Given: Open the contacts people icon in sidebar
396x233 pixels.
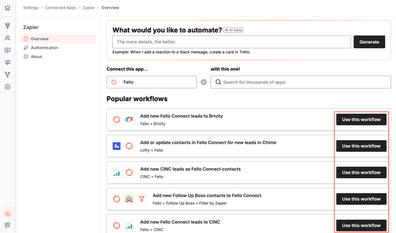Looking at the screenshot, I should (8, 38).
